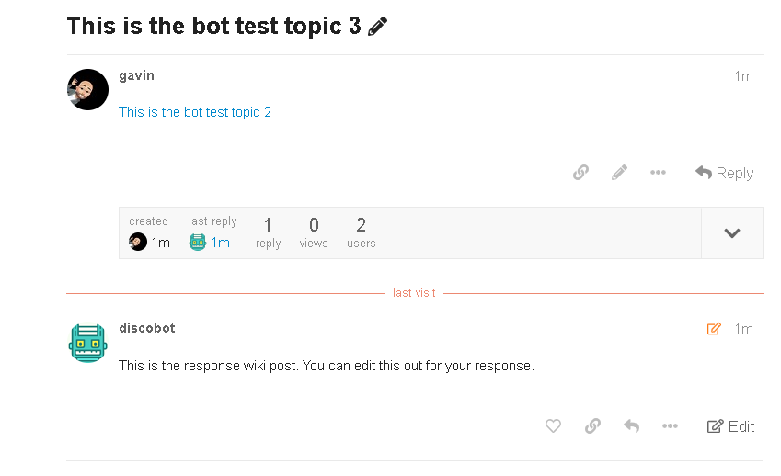Viewport: 781px width, 476px height.
Task: Copy link icon on gavin's post
Action: pyautogui.click(x=580, y=173)
